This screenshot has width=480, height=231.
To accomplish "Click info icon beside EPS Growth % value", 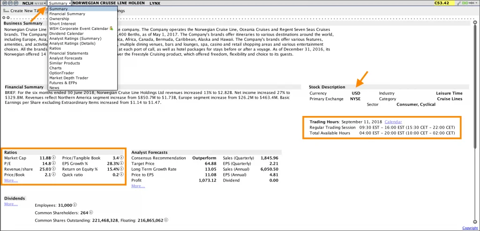I will 122,164.
